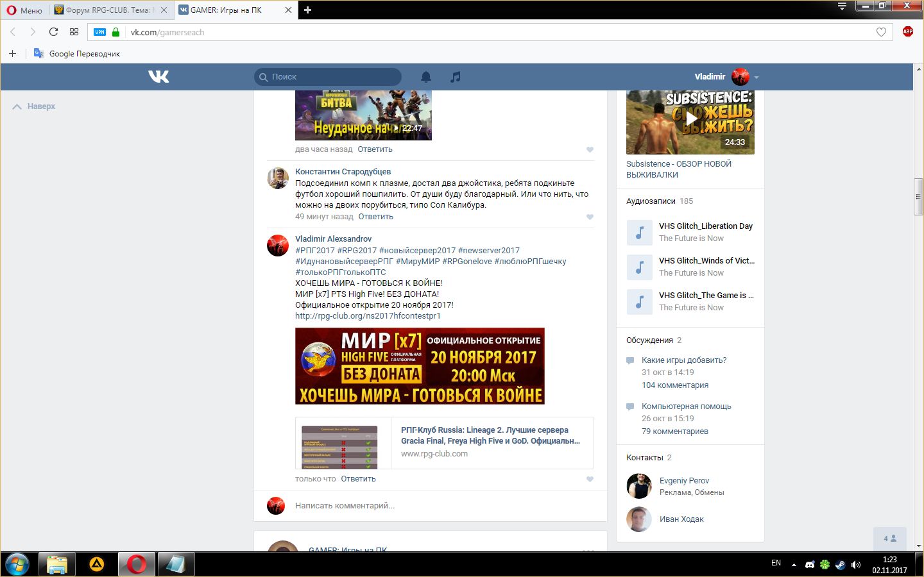This screenshot has width=924, height=577.
Task: Open the VK notifications bell
Action: (x=426, y=77)
